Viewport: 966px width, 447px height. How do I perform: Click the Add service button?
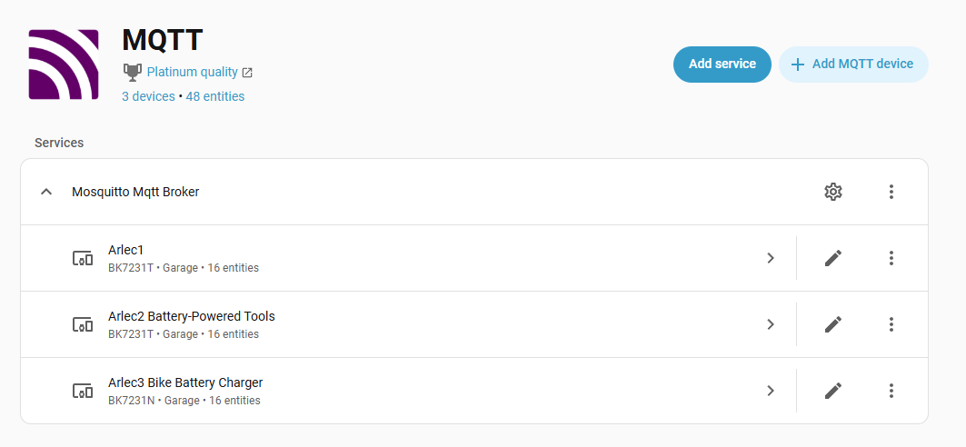[722, 65]
